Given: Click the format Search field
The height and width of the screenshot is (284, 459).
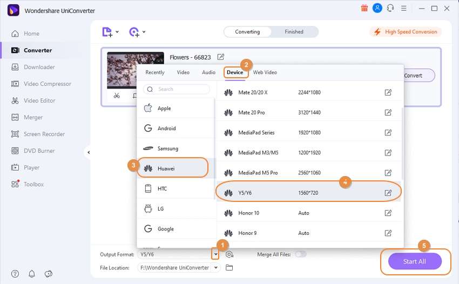Looking at the screenshot, I should 177,89.
